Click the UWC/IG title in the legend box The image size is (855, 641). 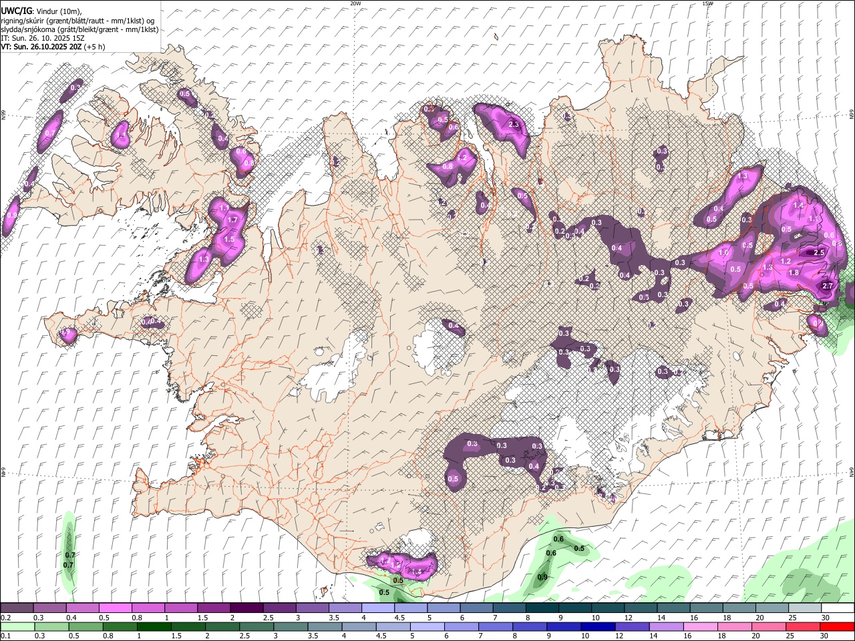[15, 11]
